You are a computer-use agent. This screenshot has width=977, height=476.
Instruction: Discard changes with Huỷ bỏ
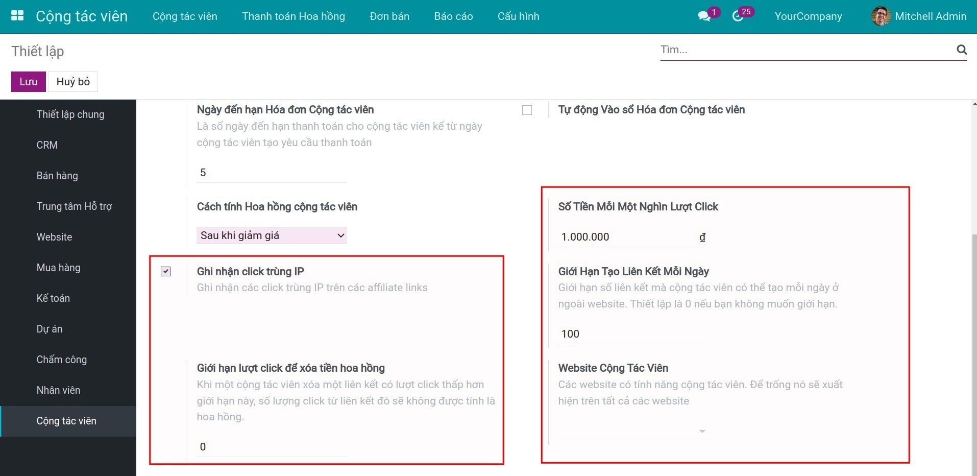point(72,81)
